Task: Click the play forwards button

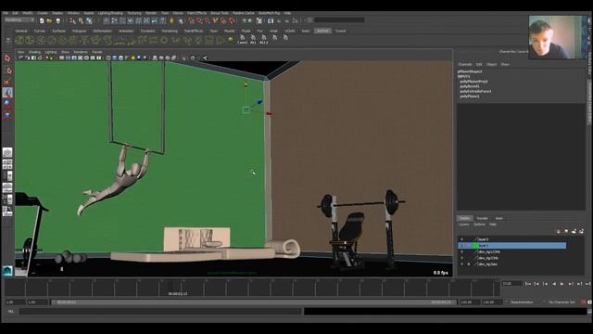Action: click(562, 284)
